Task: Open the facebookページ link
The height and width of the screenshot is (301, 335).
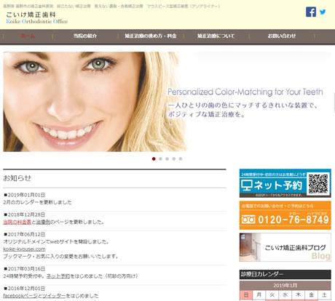Action: tap(20, 296)
